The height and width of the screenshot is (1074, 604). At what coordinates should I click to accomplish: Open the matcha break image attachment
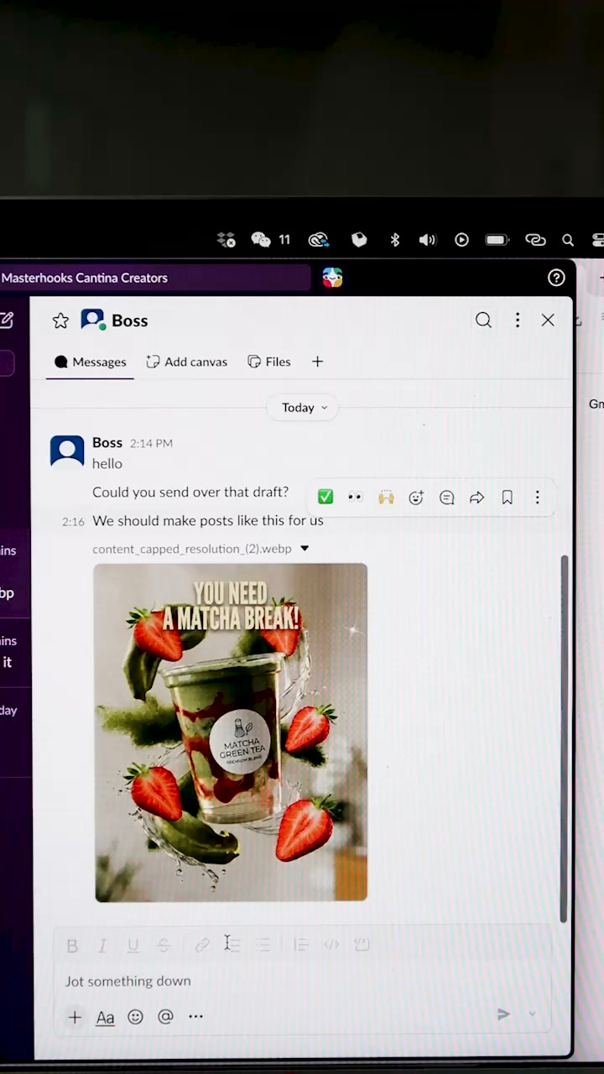coord(231,733)
